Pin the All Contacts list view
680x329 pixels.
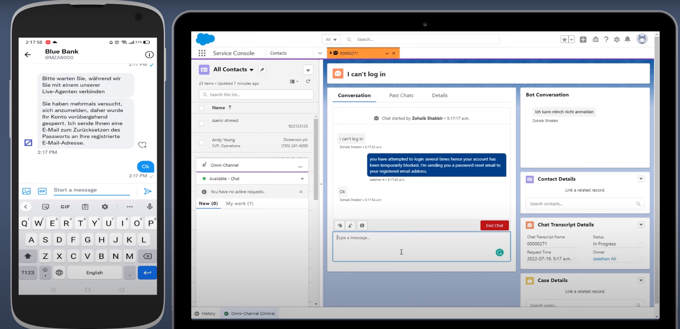click(x=262, y=70)
